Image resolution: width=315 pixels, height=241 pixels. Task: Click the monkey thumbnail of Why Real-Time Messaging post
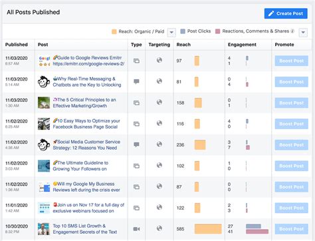tap(44, 82)
